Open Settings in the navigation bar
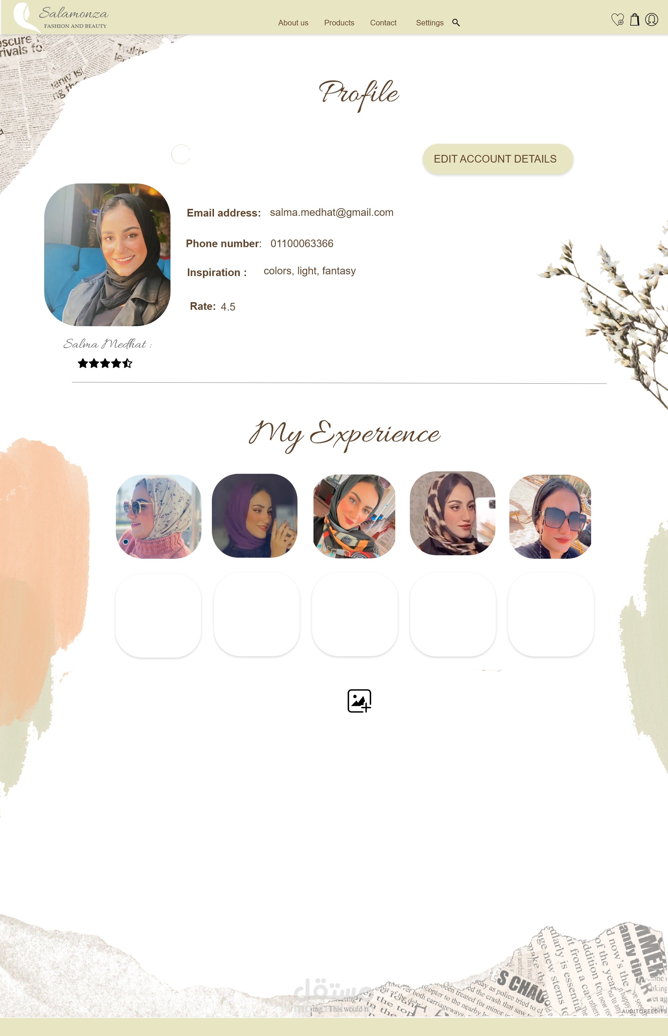The width and height of the screenshot is (668, 1036). (429, 23)
